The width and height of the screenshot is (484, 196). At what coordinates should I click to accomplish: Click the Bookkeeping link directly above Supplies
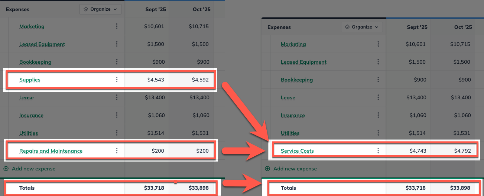35,62
